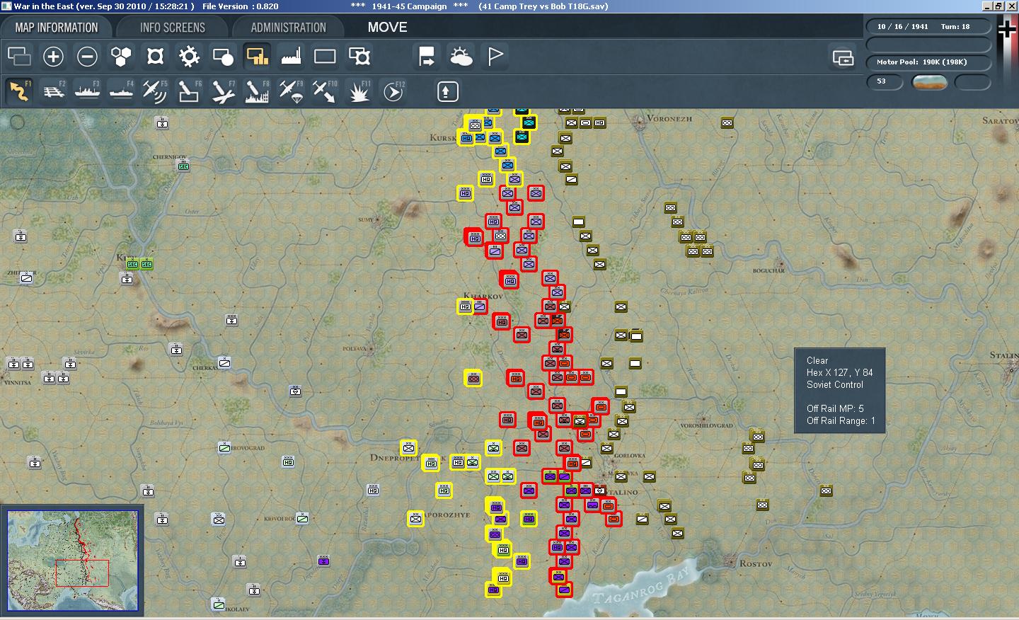Toggle the highlighted yellow bar-chart map icon

[x=257, y=56]
